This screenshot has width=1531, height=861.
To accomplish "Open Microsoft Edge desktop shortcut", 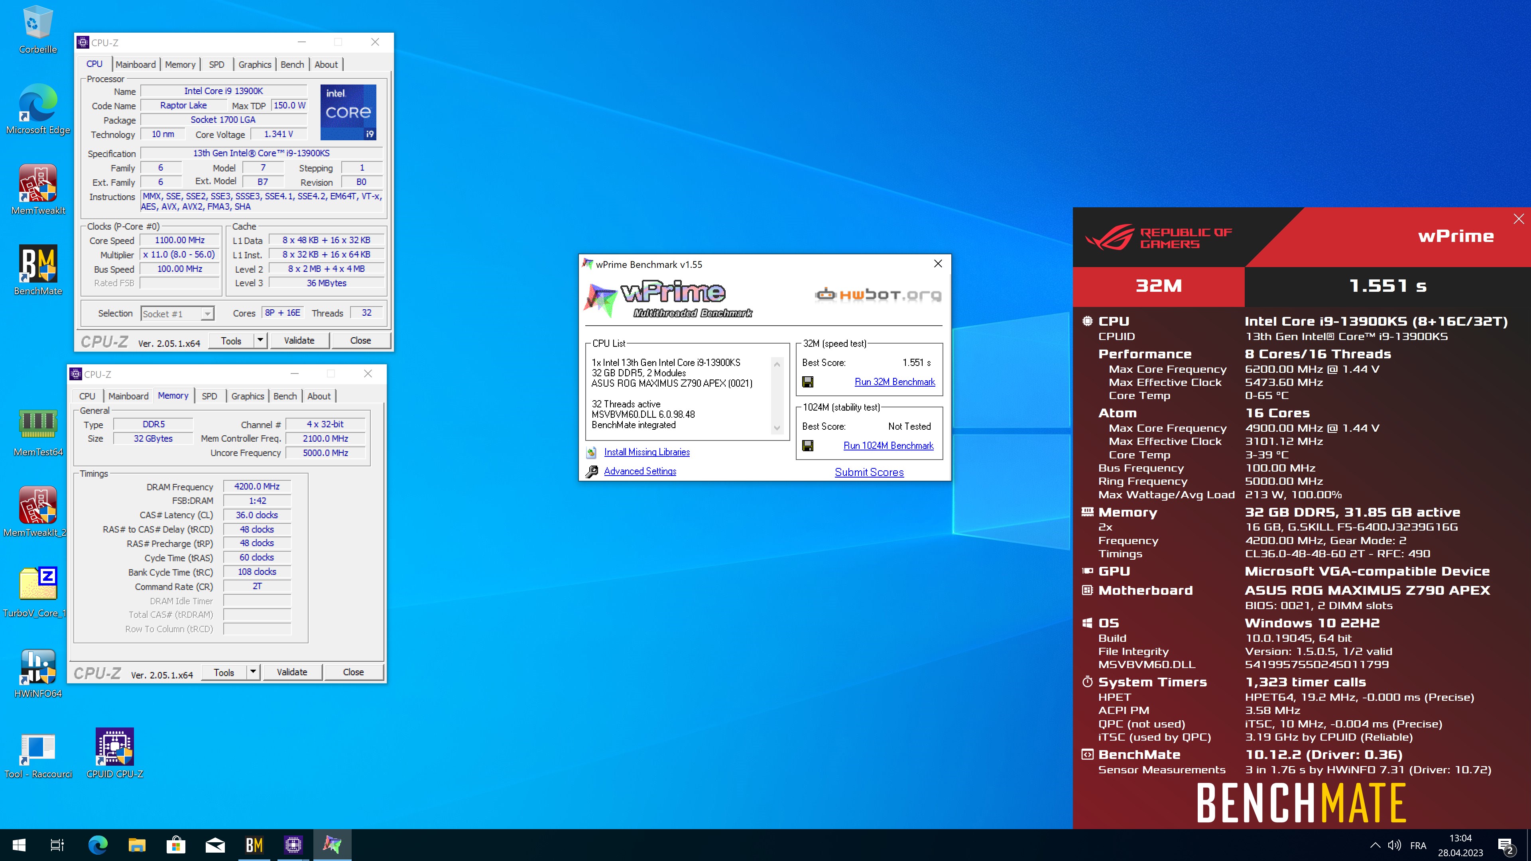I will 38,109.
